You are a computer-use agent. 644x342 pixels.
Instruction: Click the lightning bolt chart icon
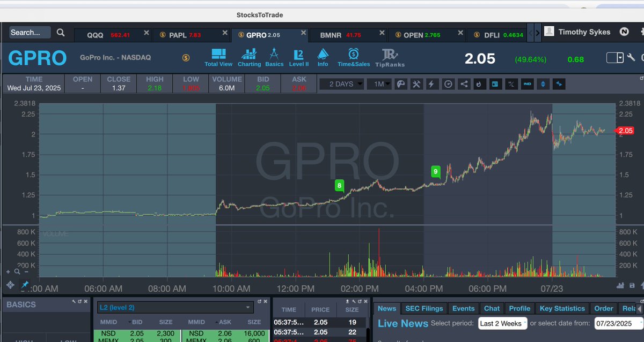(x=433, y=84)
